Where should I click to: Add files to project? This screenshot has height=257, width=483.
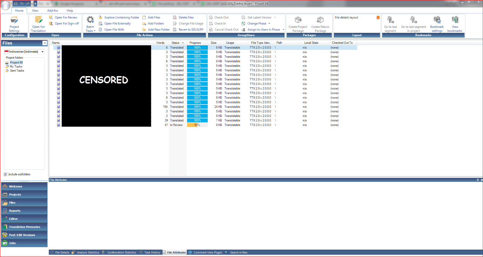[x=151, y=18]
